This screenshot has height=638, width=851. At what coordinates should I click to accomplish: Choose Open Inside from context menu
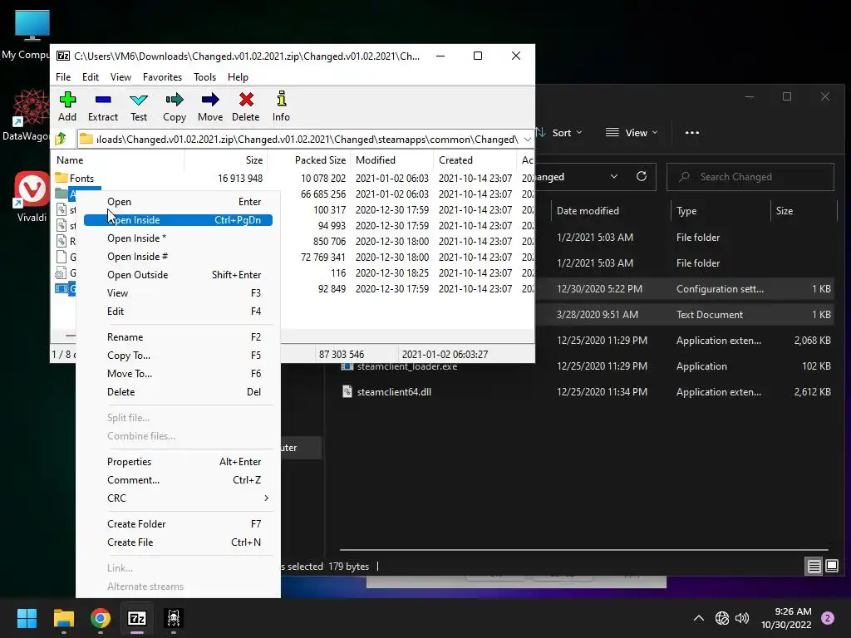click(178, 219)
